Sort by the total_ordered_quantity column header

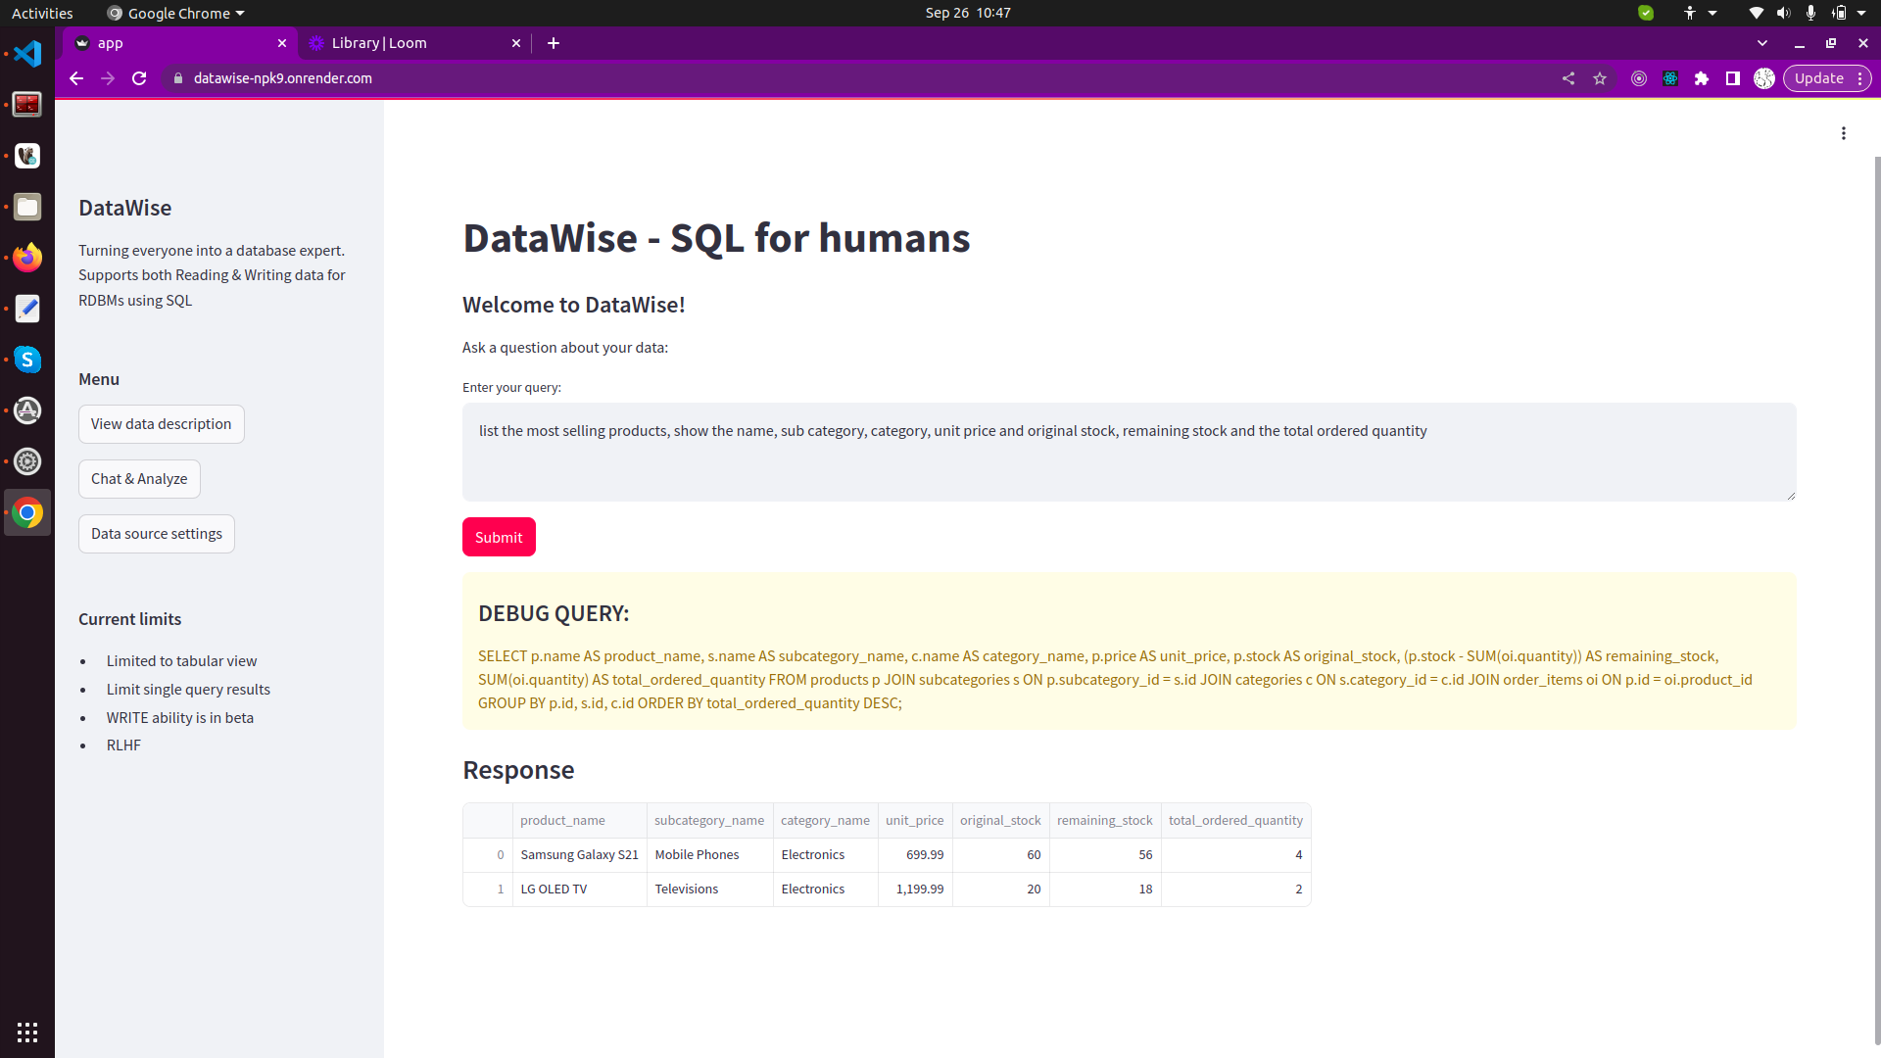tap(1235, 821)
